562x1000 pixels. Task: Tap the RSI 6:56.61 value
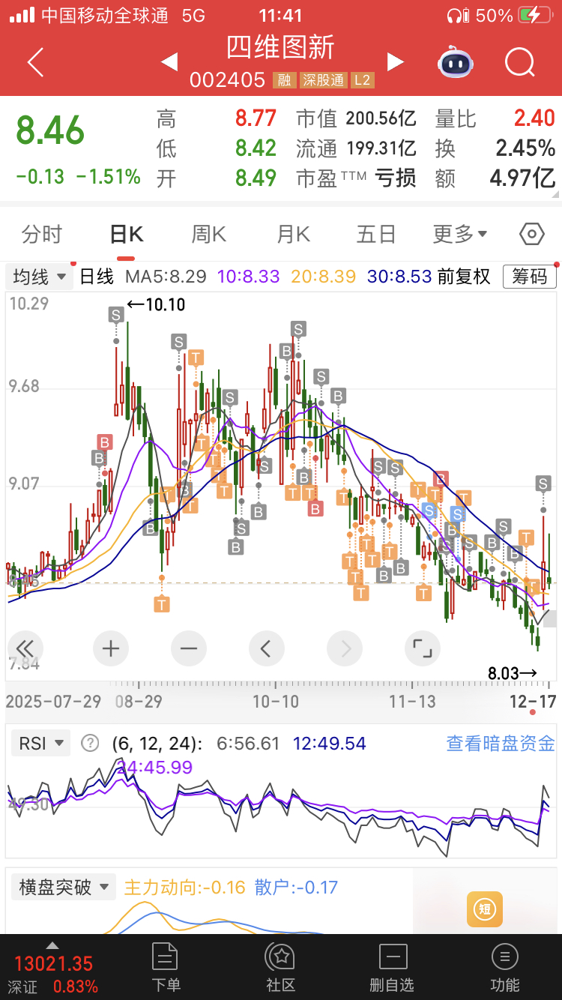pyautogui.click(x=248, y=744)
